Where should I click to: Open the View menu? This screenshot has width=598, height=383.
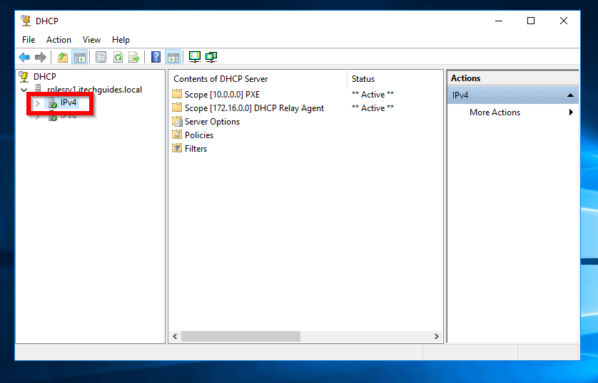tap(91, 40)
